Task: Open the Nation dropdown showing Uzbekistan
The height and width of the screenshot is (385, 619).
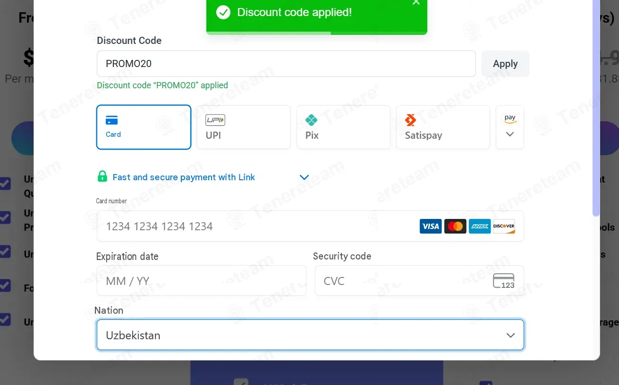Action: (310, 335)
